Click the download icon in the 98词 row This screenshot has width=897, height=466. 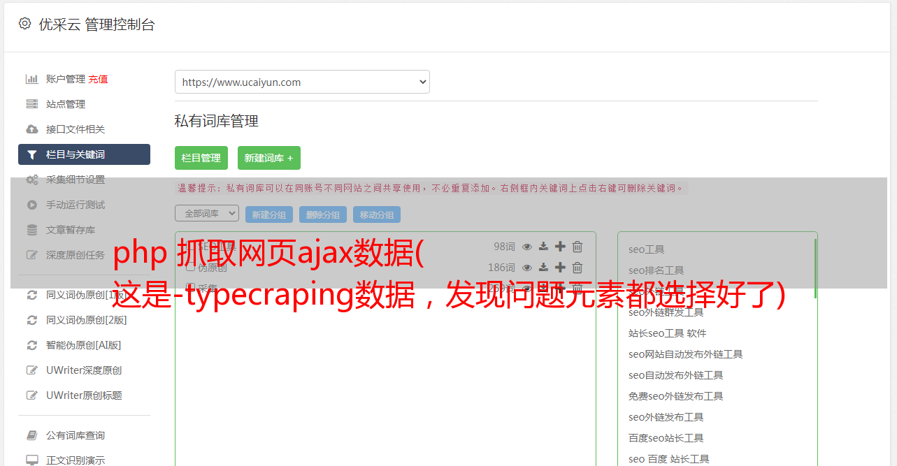coord(543,247)
